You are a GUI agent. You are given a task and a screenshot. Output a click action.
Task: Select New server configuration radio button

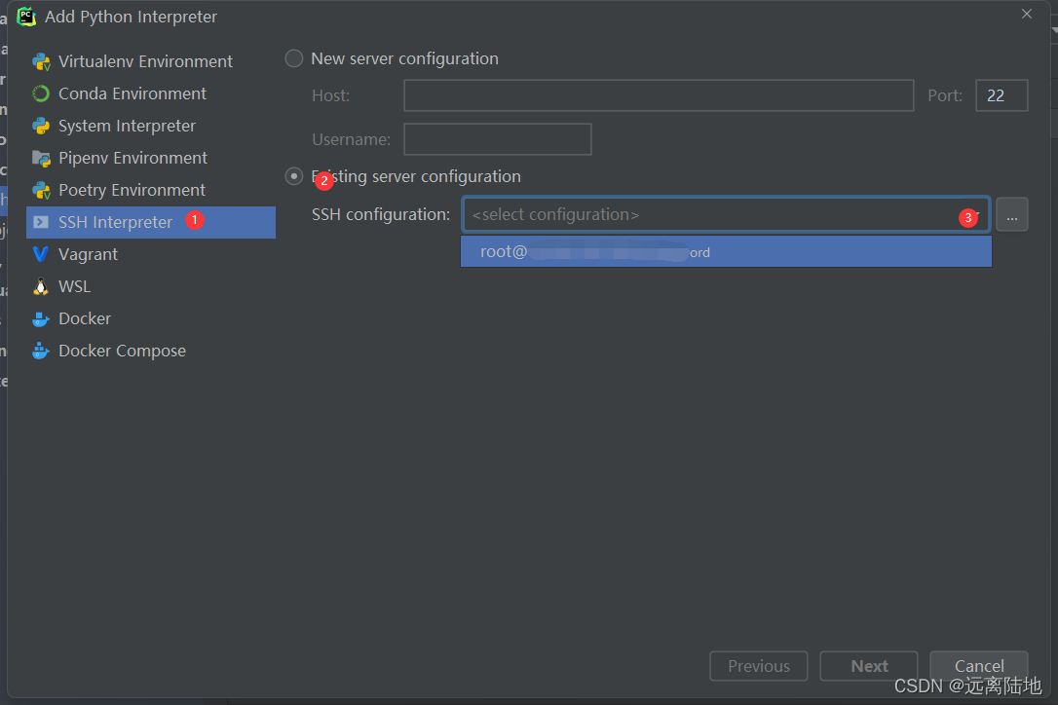click(x=293, y=58)
